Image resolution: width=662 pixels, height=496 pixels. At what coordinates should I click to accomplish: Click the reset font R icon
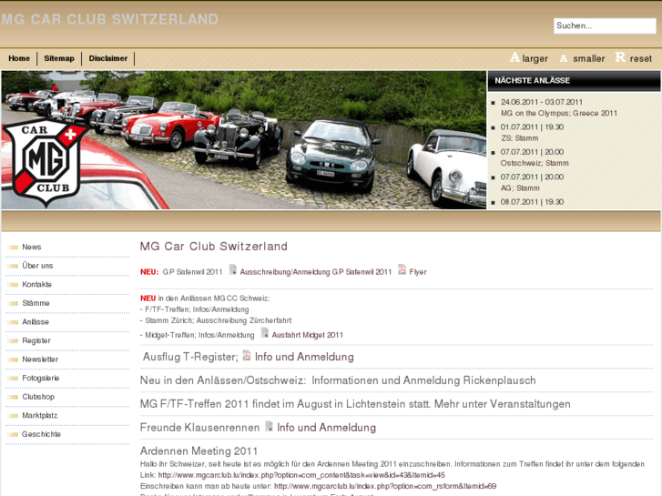[x=620, y=57]
